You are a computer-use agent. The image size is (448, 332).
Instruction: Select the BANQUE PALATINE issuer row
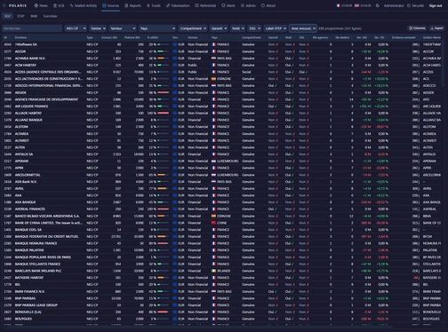[222, 250]
